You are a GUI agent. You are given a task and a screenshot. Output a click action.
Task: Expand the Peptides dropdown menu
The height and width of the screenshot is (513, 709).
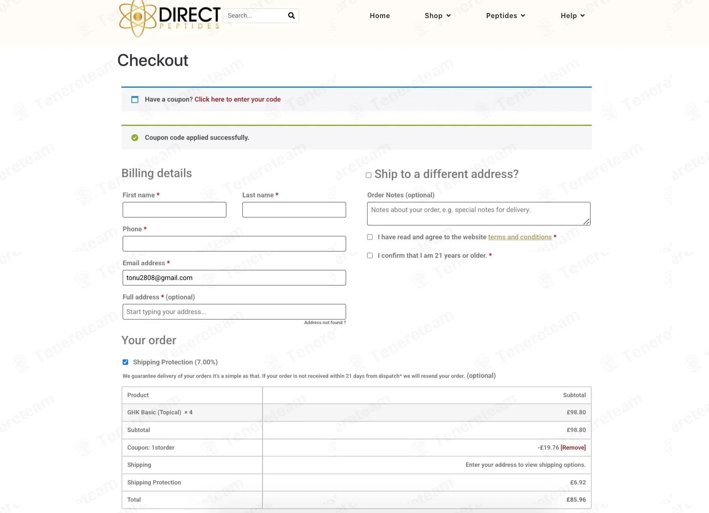(505, 16)
